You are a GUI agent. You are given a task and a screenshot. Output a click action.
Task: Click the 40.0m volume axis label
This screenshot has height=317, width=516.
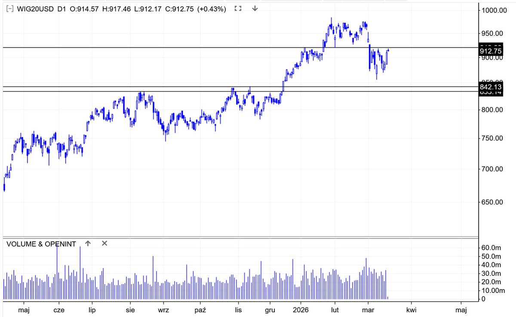[491, 265]
